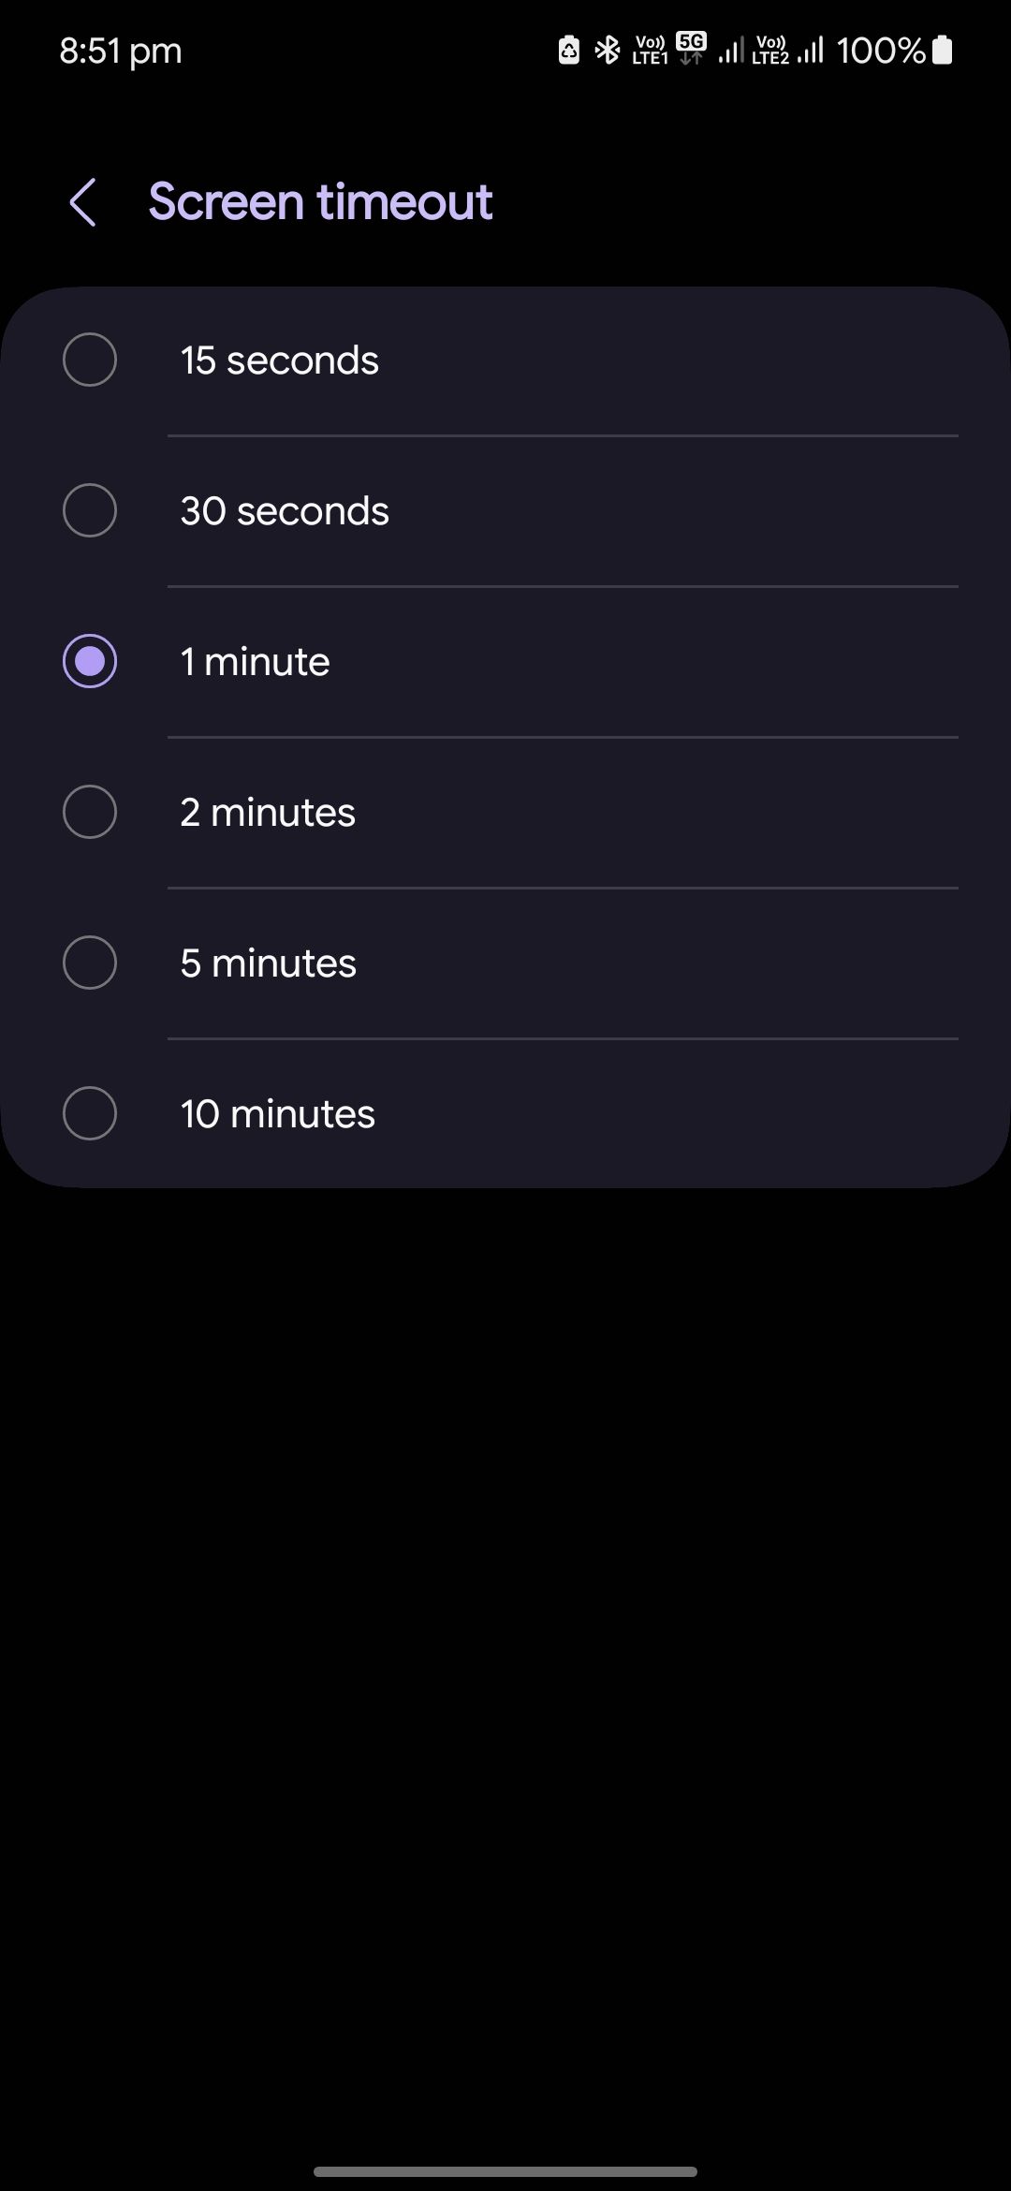Choose the "10 minutes" timeout label
This screenshot has height=2191, width=1011.
click(278, 1114)
